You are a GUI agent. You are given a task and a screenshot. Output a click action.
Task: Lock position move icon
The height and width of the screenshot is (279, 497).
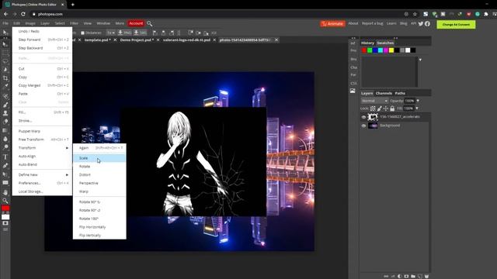[386, 108]
